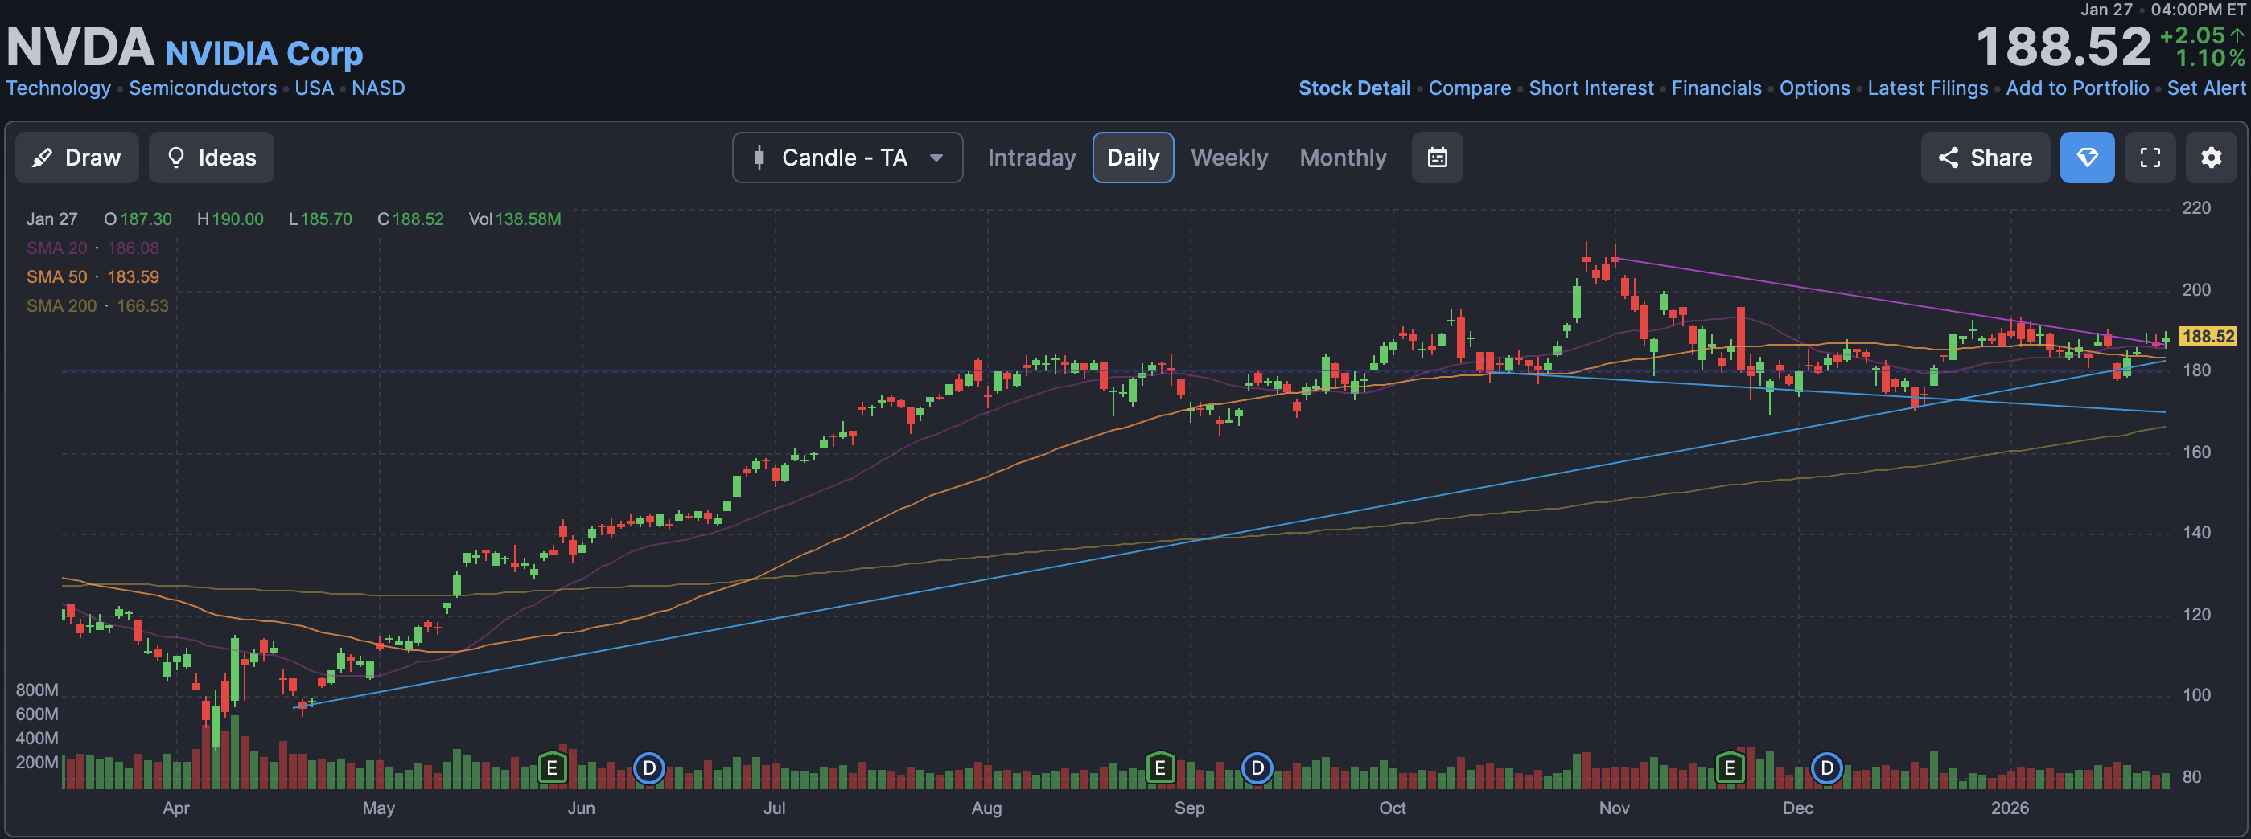The width and height of the screenshot is (2251, 839).
Task: Click the Set Alert link
Action: pos(2206,88)
